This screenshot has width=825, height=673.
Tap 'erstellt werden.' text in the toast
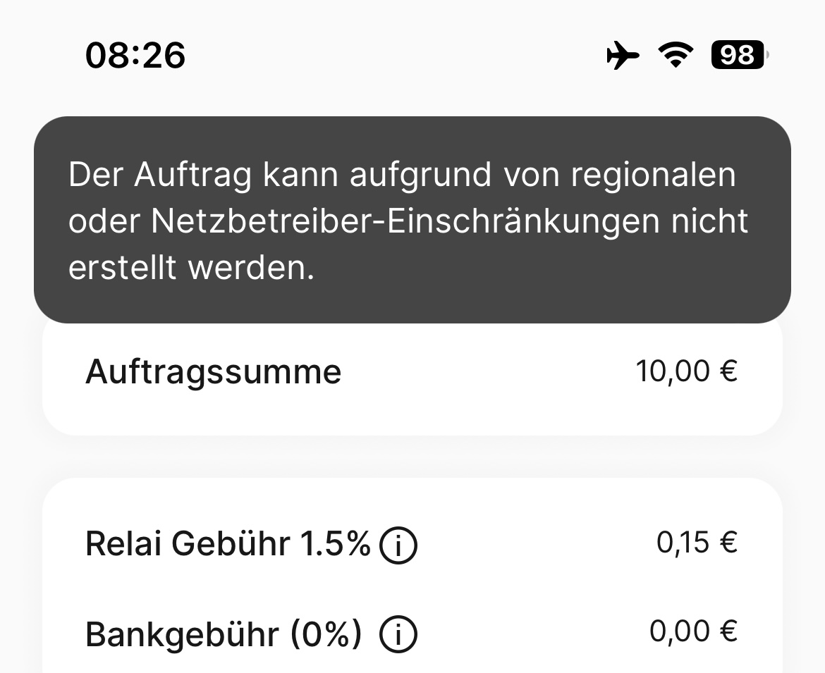192,267
